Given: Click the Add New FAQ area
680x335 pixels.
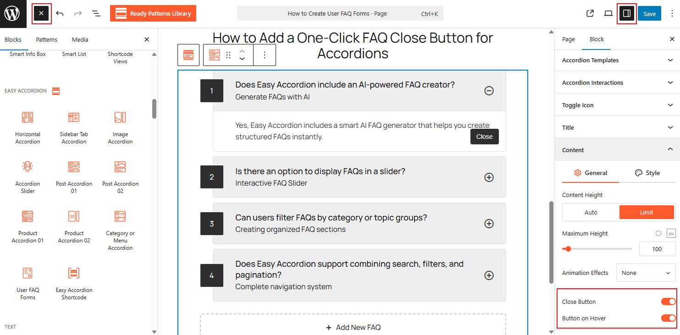Looking at the screenshot, I should click(353, 326).
